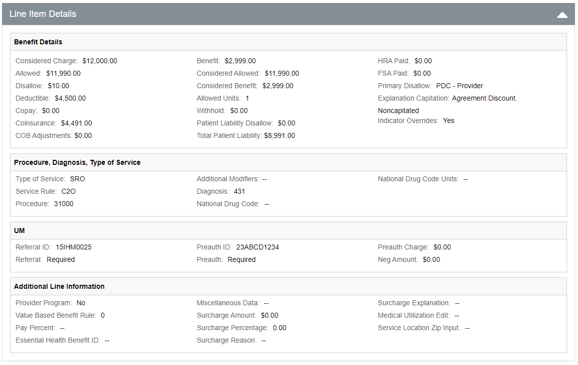The height and width of the screenshot is (365, 578).
Task: Click Explanation Capitation Agreement Discount text
Action: point(484,98)
